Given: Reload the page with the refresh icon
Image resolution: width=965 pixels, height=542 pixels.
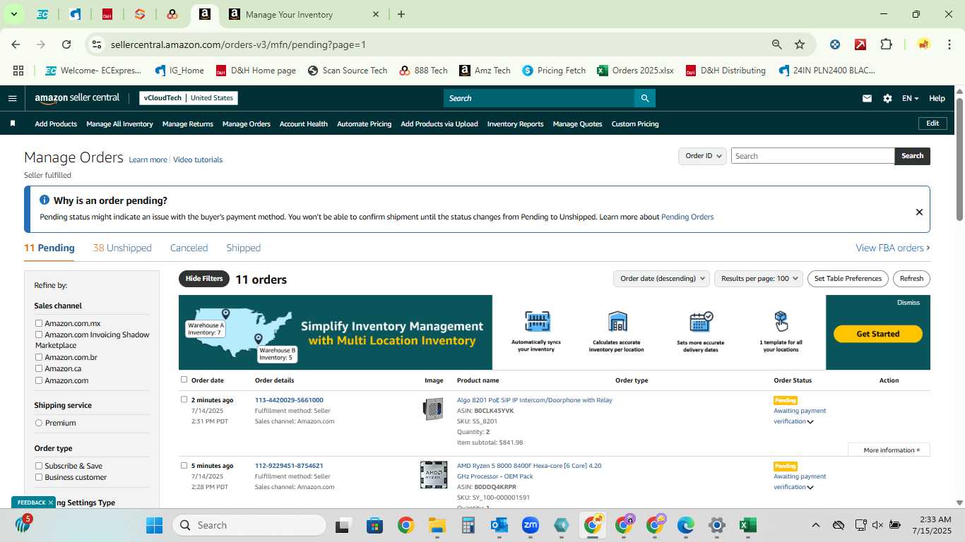Looking at the screenshot, I should coord(66,44).
